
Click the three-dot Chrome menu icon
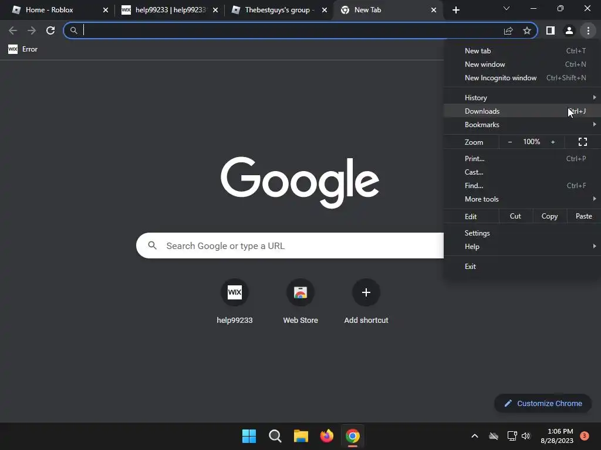(x=588, y=30)
